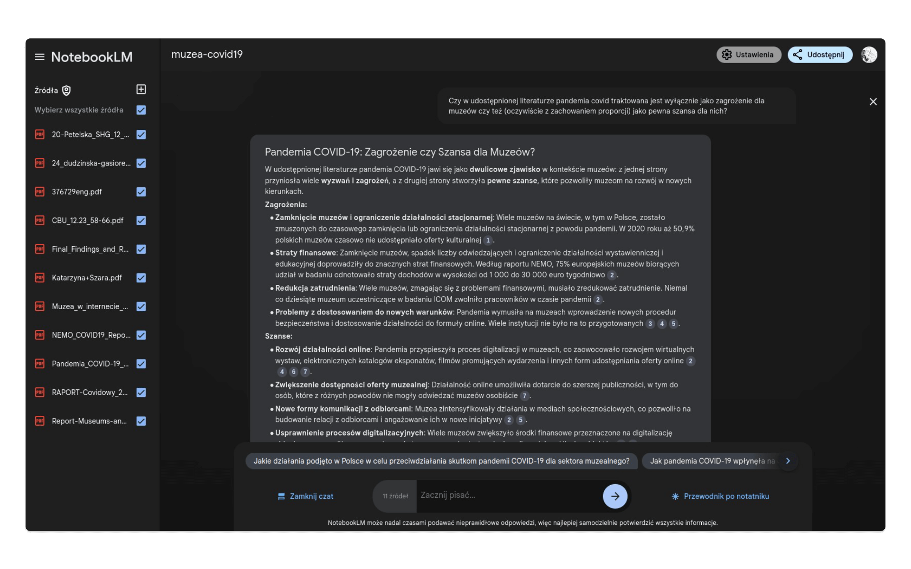Viewport: 911px width, 569px height.
Task: Open source Report-Museums-an by name
Action: (89, 421)
